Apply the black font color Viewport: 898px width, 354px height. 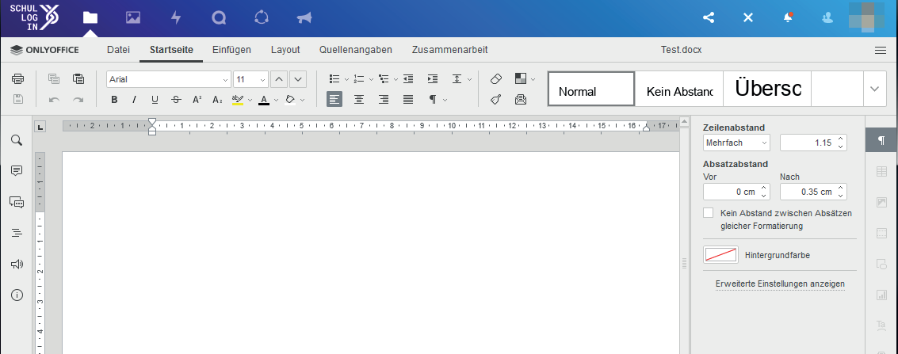pyautogui.click(x=264, y=100)
